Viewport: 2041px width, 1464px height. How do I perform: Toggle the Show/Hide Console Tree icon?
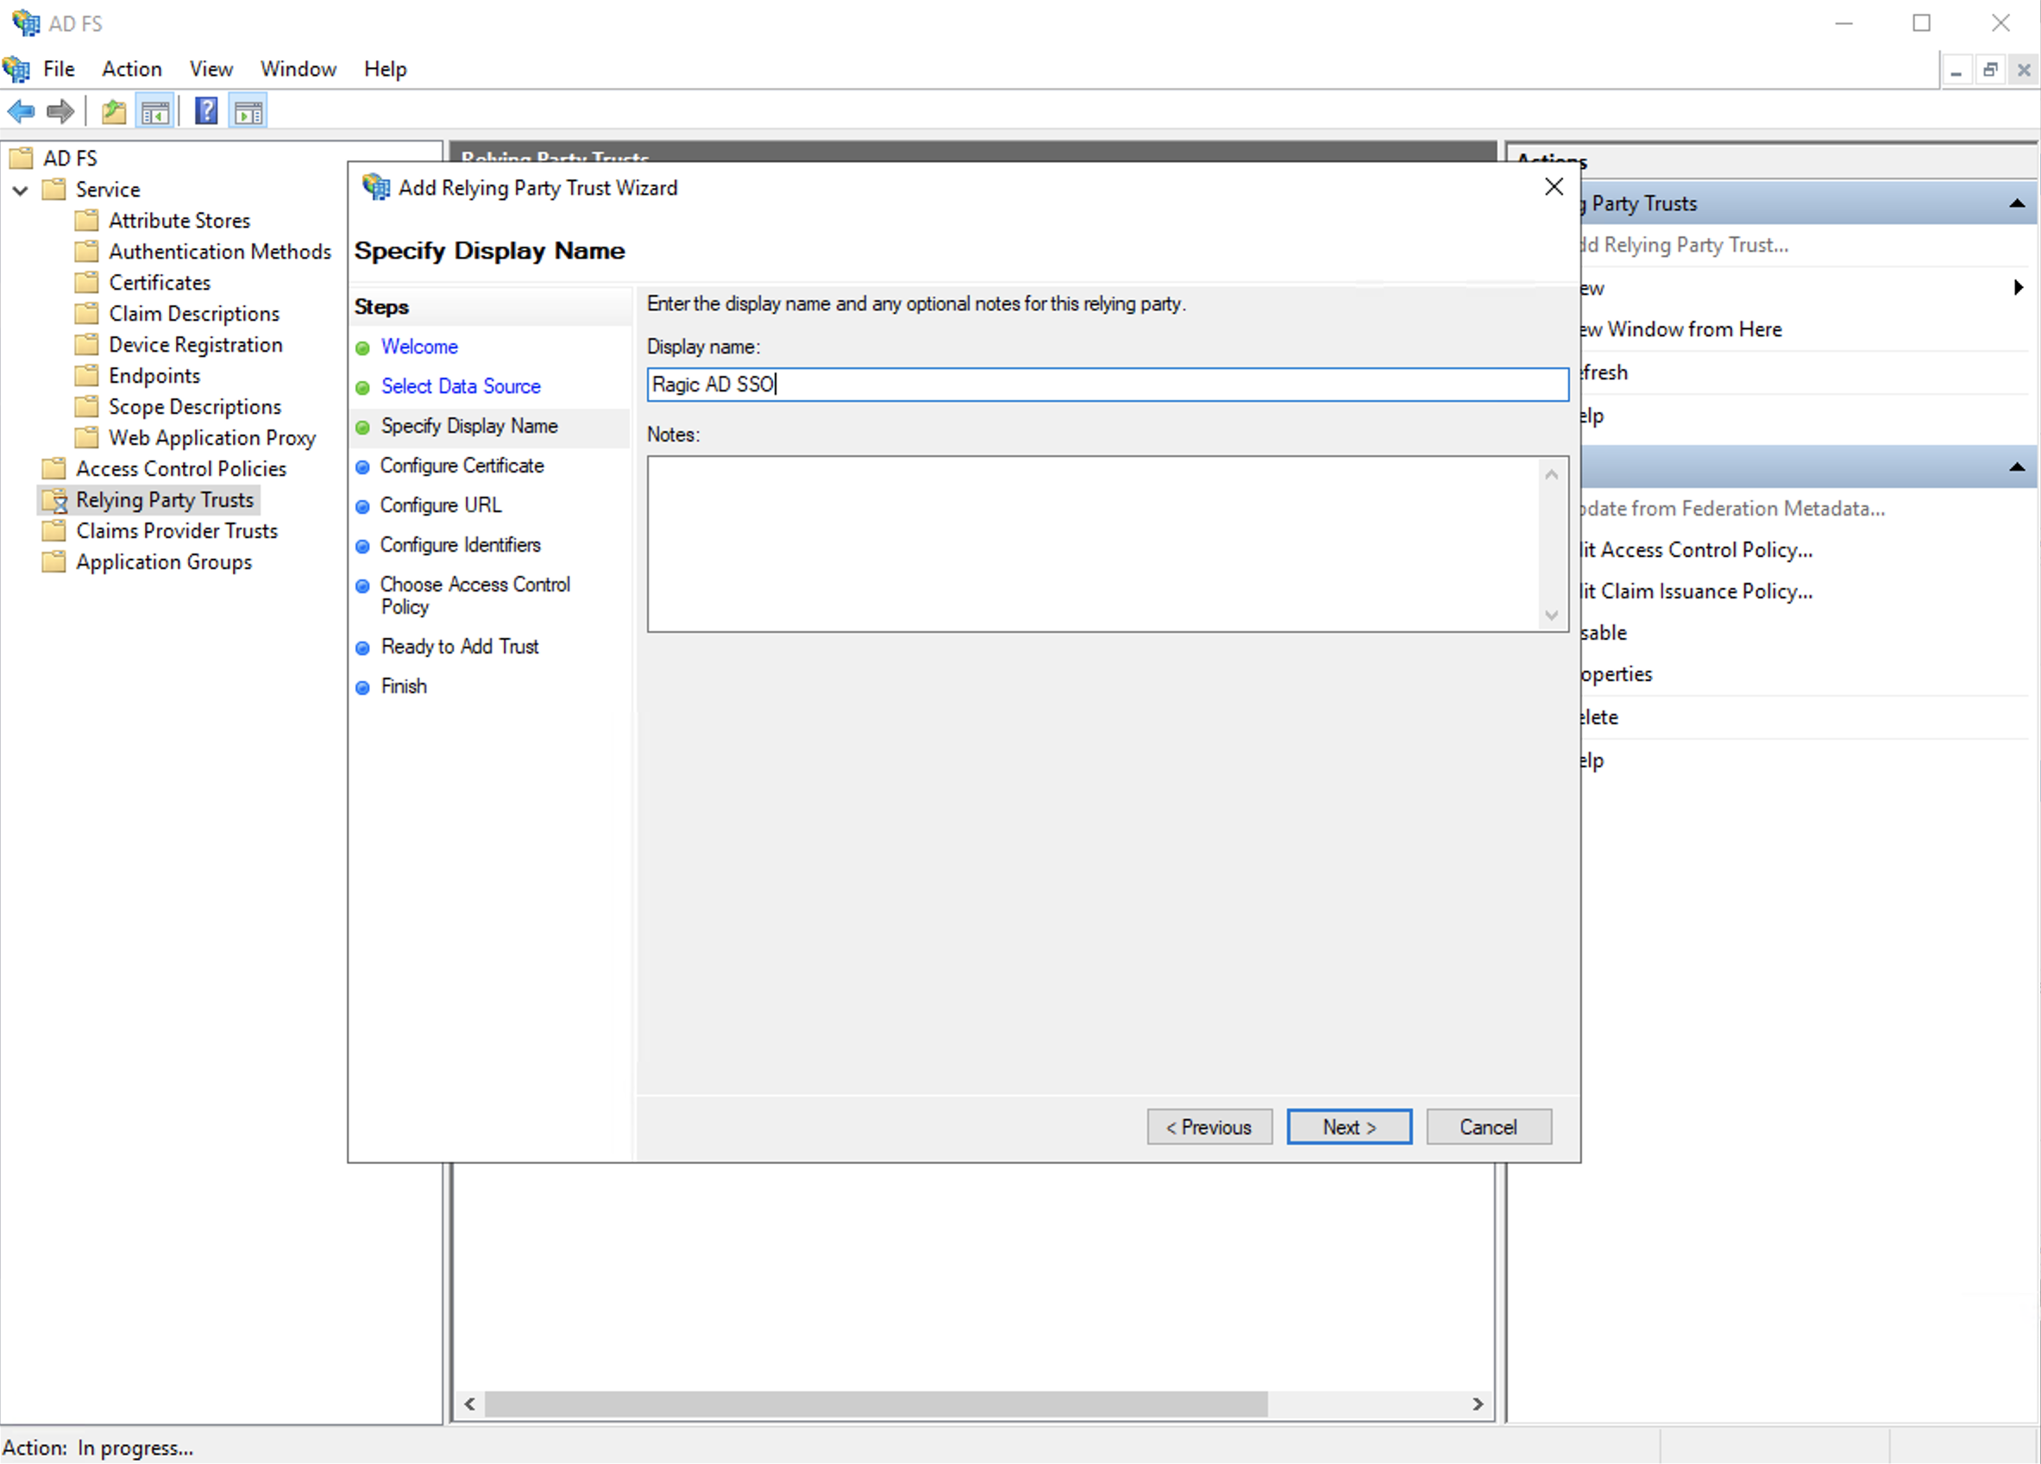pyautogui.click(x=154, y=111)
